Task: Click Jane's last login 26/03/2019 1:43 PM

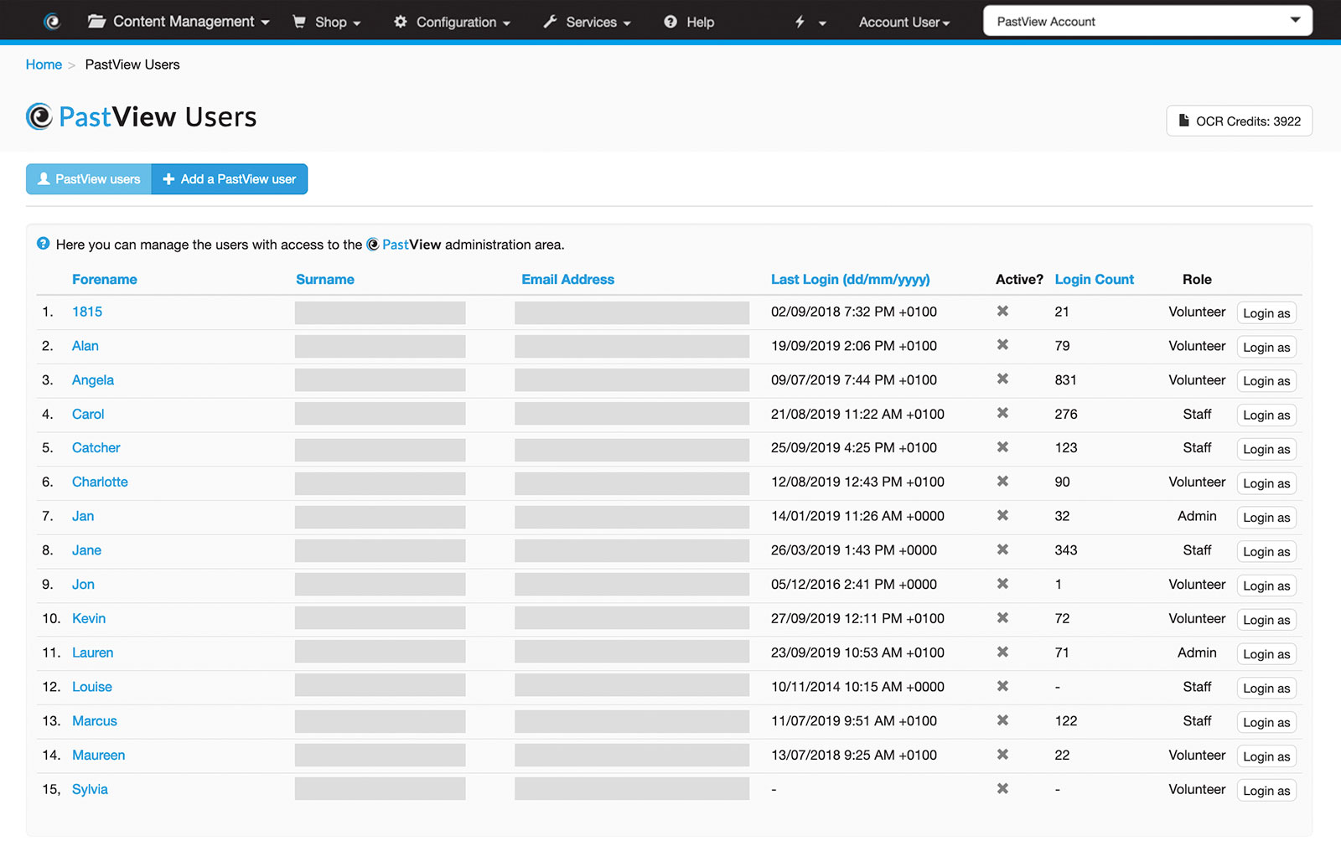Action: pos(854,550)
